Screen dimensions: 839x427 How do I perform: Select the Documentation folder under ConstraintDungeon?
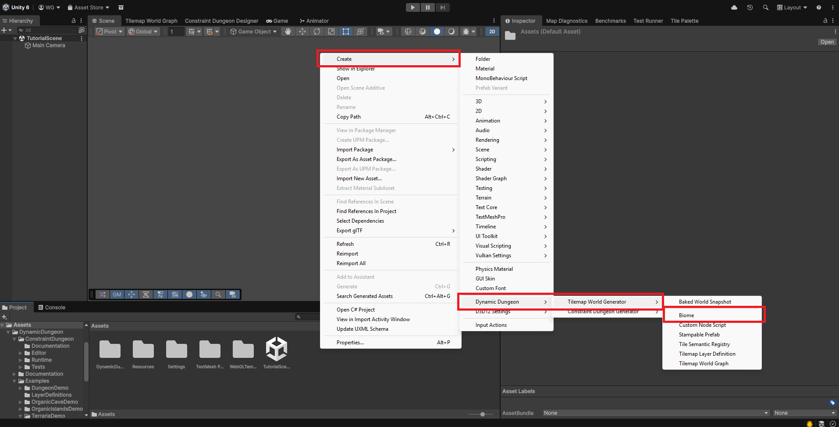click(50, 346)
